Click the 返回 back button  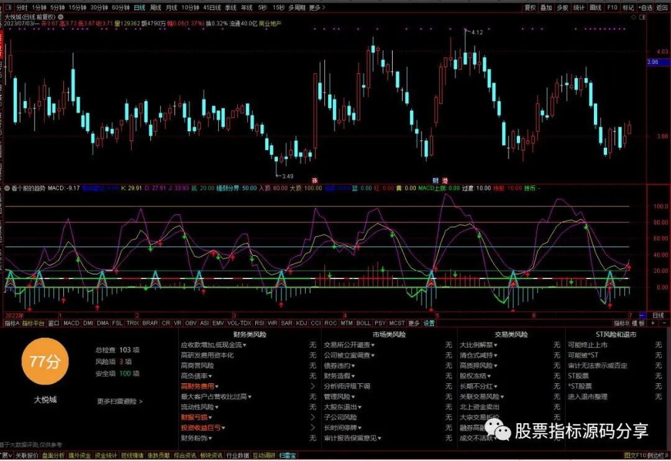662,7
